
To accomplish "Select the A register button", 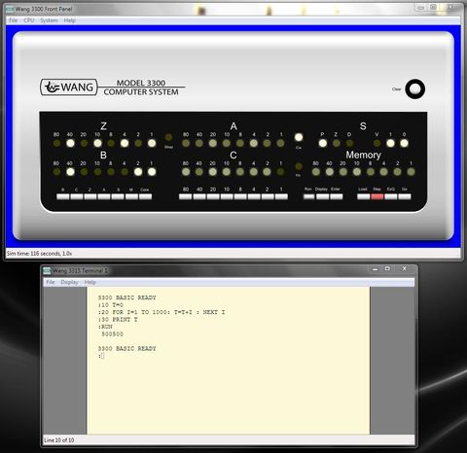I will 104,196.
